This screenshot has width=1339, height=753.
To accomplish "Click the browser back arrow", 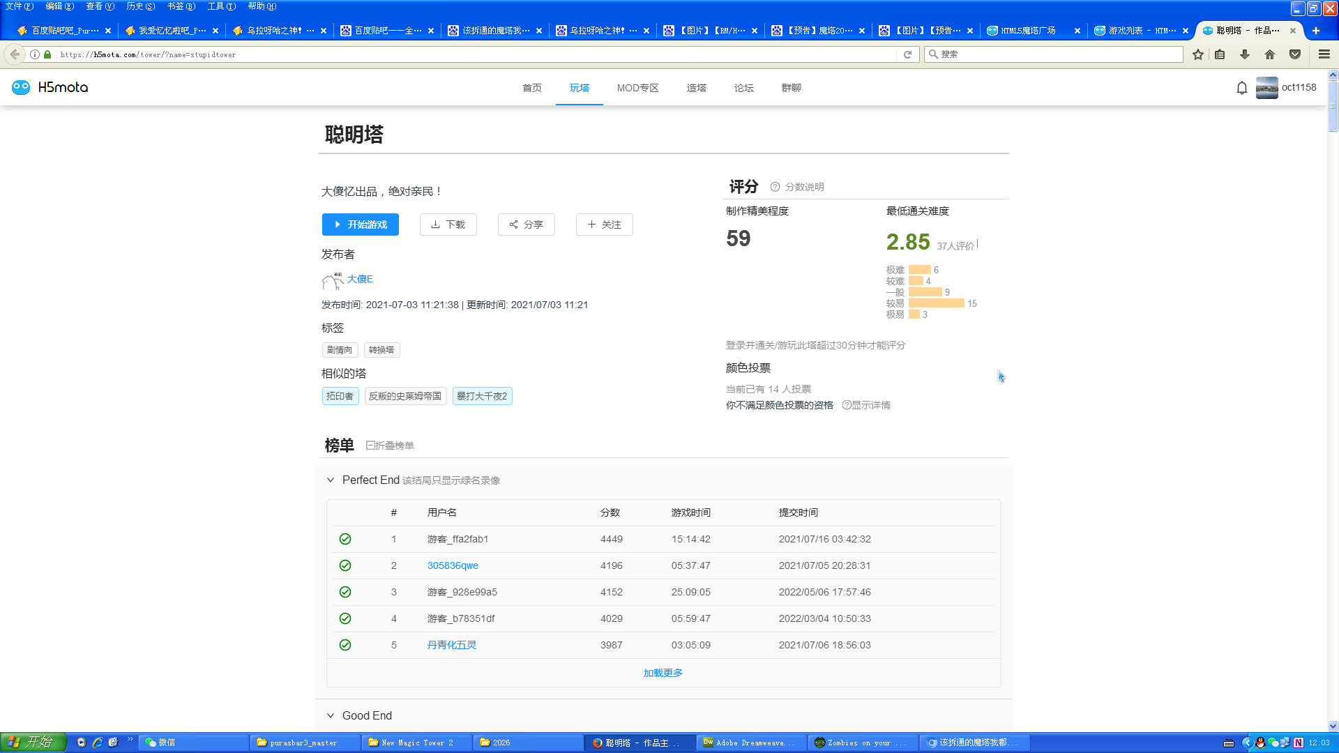I will (x=15, y=54).
